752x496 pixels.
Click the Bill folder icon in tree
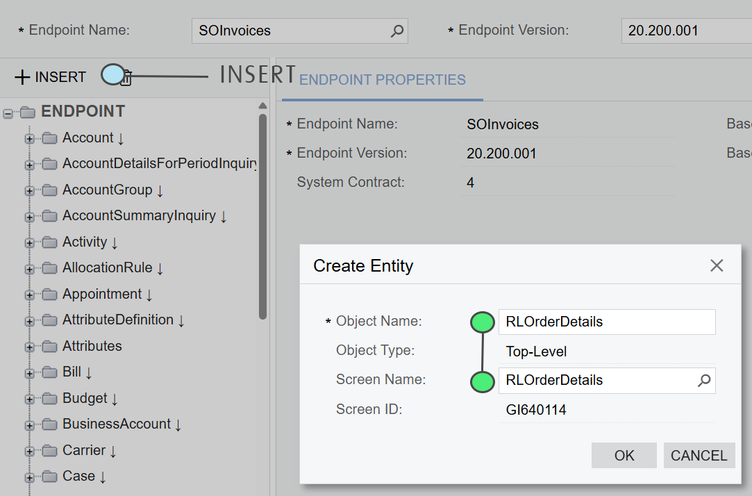[x=49, y=372]
